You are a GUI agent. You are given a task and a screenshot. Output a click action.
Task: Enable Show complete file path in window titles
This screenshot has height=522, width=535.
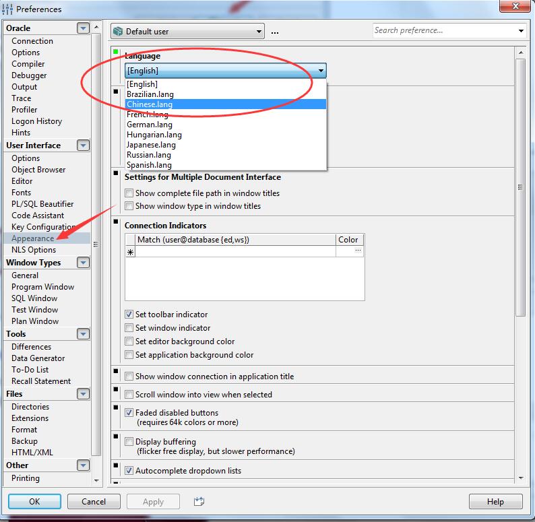tap(129, 193)
